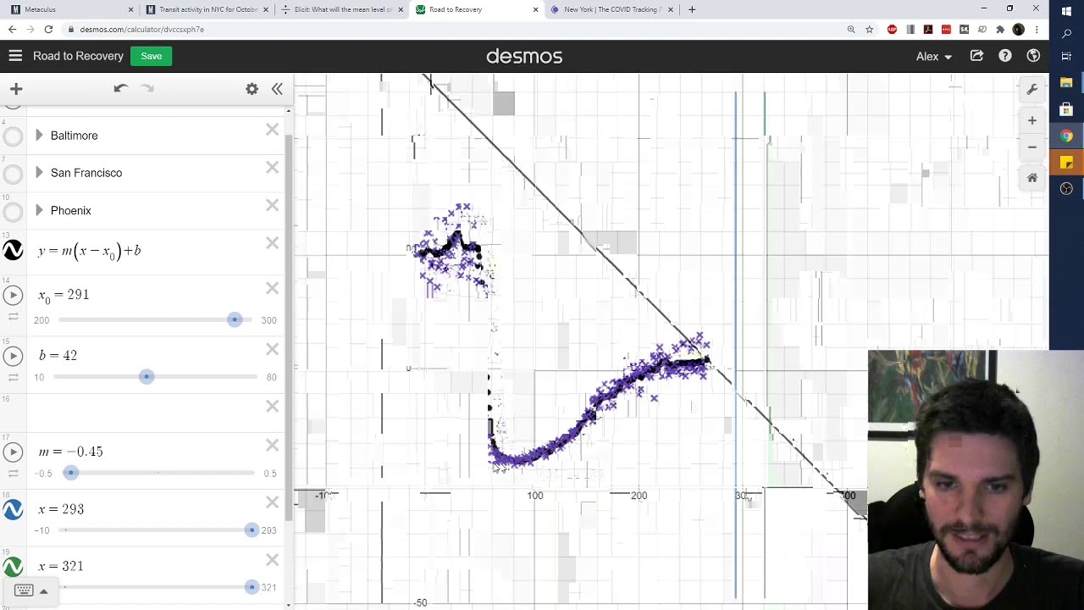
Task: Open the share graph icon
Action: (976, 56)
